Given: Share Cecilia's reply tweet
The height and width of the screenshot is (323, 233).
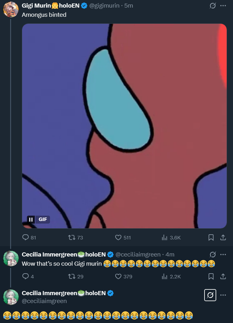Looking at the screenshot, I should tap(223, 276).
